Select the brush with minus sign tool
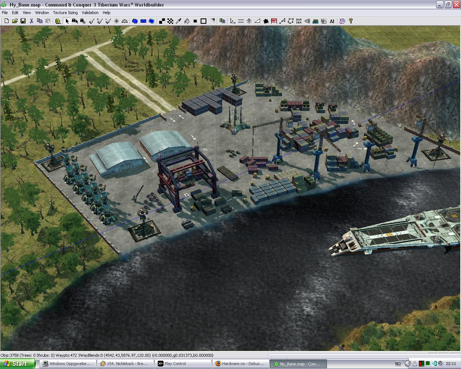The height and width of the screenshot is (369, 461). [x=108, y=21]
